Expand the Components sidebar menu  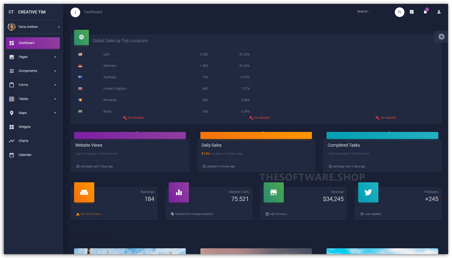coord(33,71)
